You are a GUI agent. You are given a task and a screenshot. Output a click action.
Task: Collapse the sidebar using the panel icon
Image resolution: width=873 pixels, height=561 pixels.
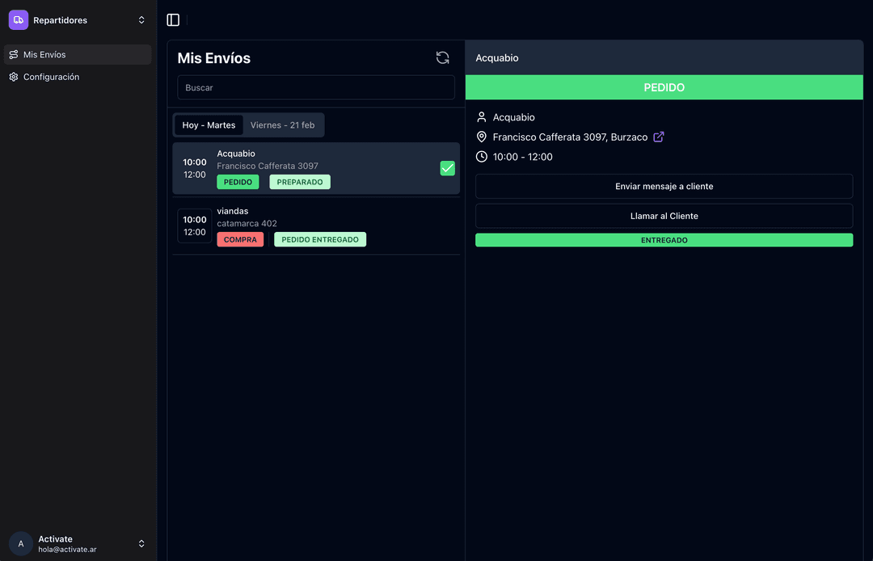click(172, 19)
